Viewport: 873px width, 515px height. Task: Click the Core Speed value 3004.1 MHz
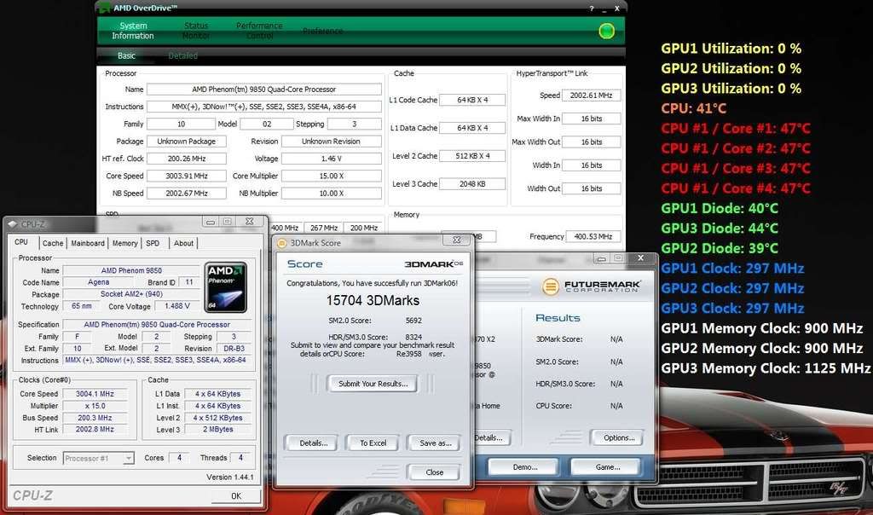click(95, 394)
